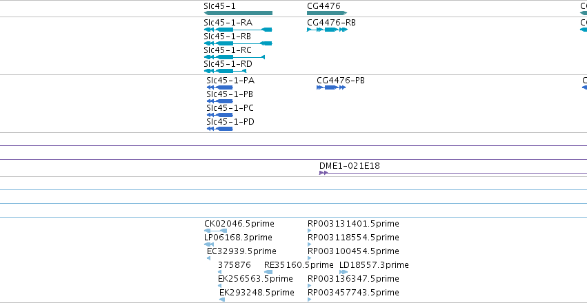
Task: Click the Slc45-1-RA transcript glyph
Action: [x=238, y=30]
